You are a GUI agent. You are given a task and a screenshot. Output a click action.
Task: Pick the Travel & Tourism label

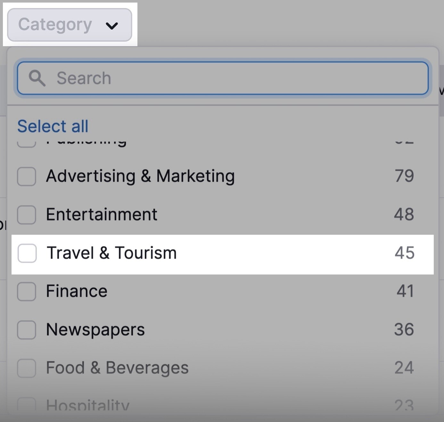(112, 253)
